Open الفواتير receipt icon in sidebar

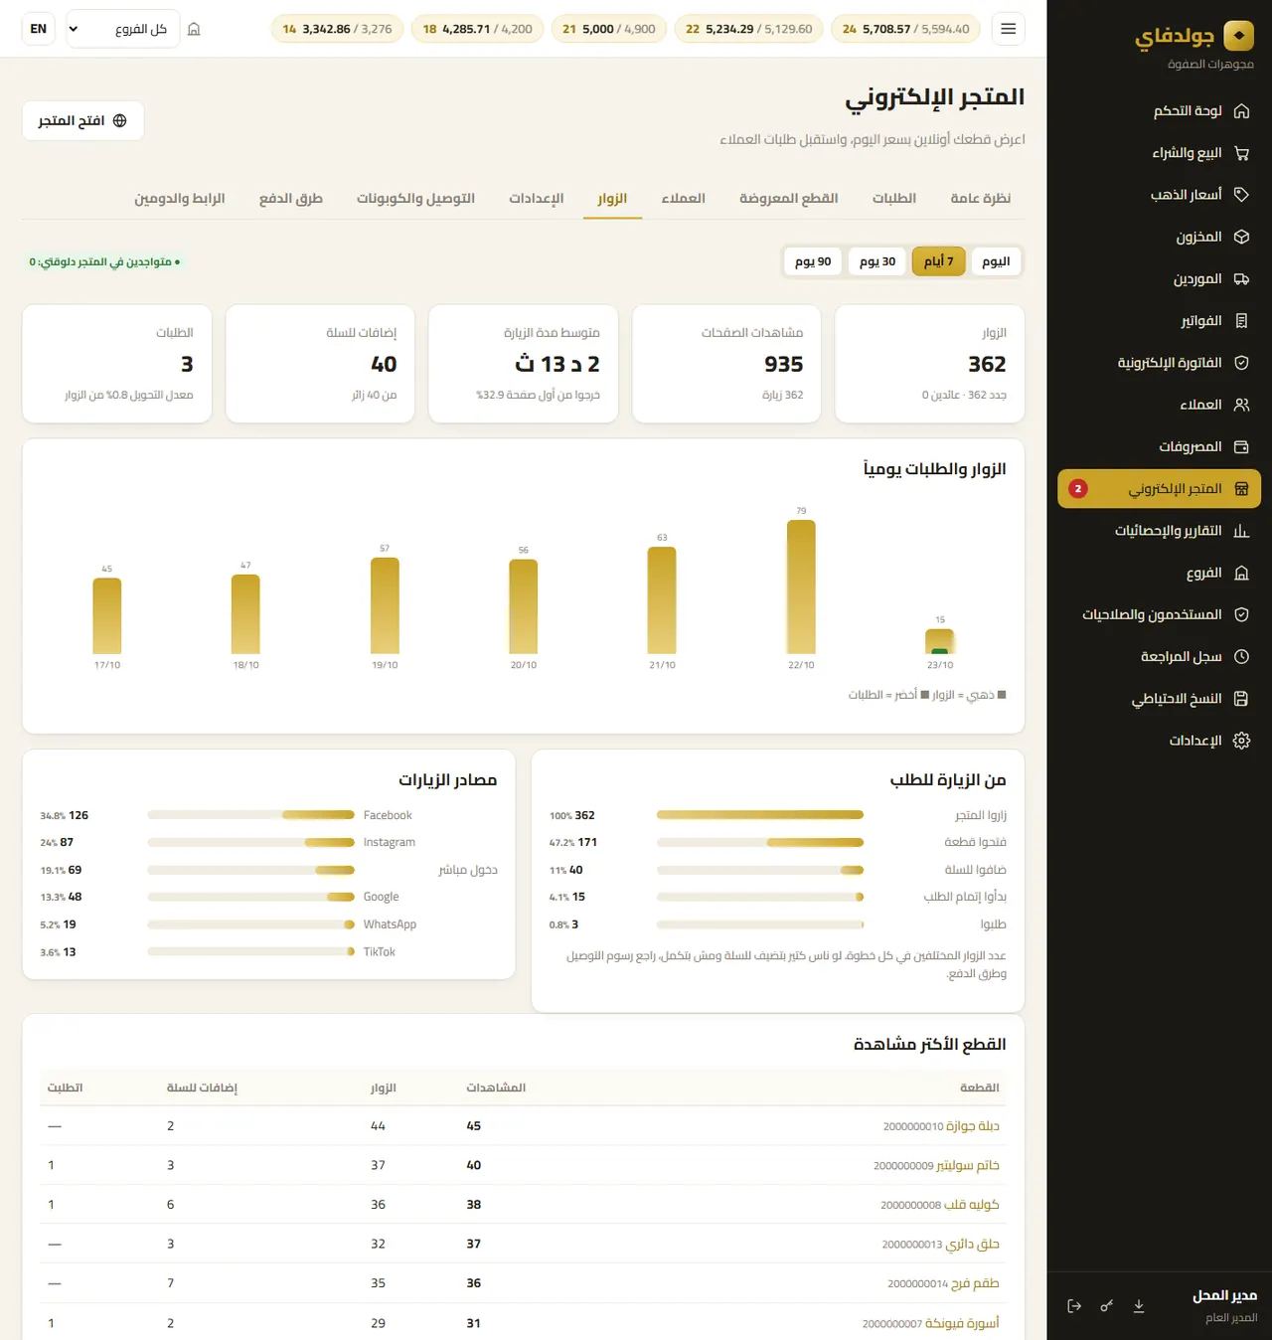(1241, 321)
